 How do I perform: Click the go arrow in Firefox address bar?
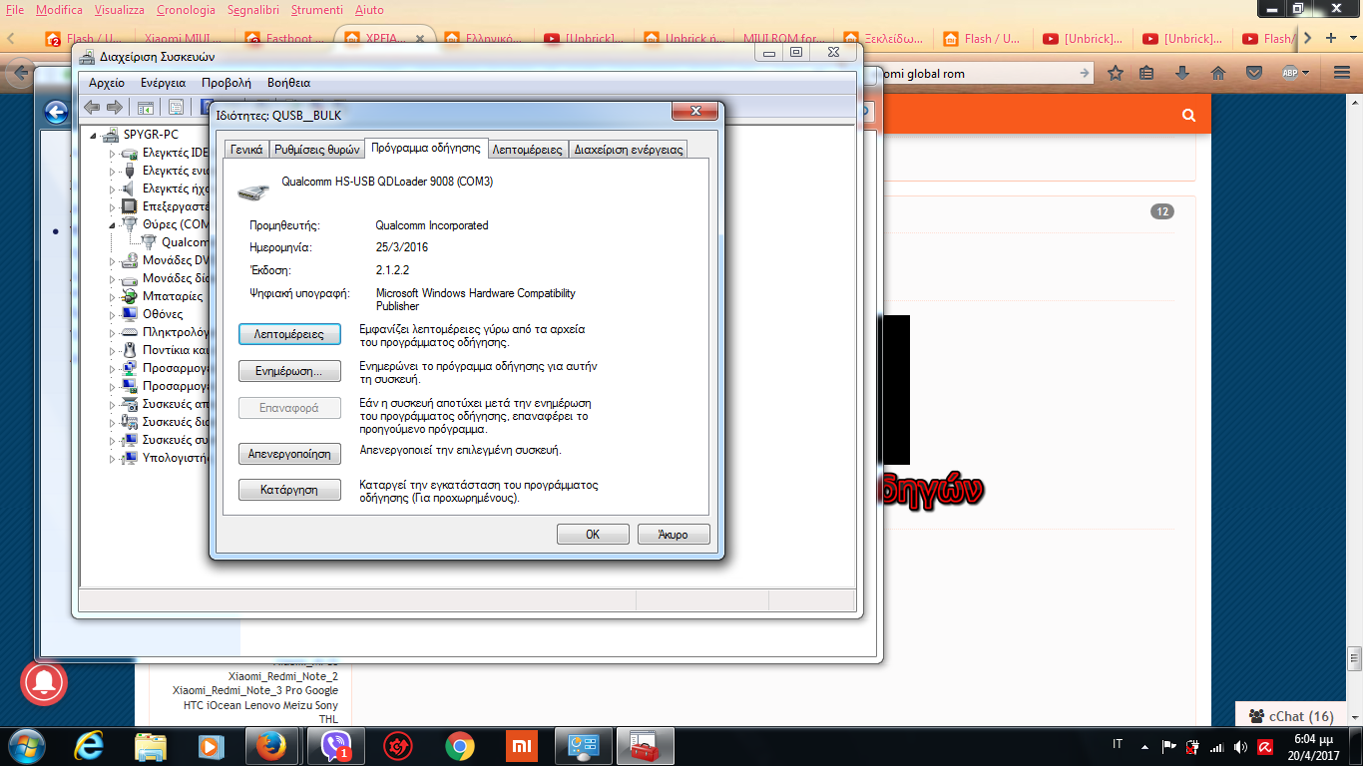click(1086, 73)
